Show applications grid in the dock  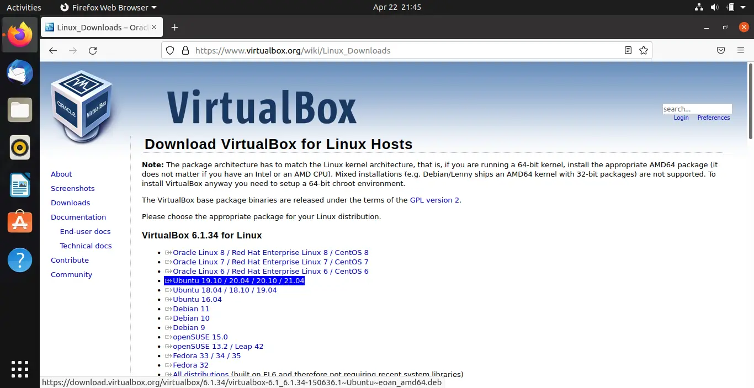[x=20, y=369]
